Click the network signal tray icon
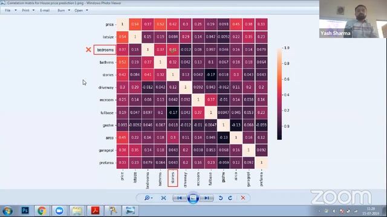Viewport: 387px width, 217px height. click(356, 211)
